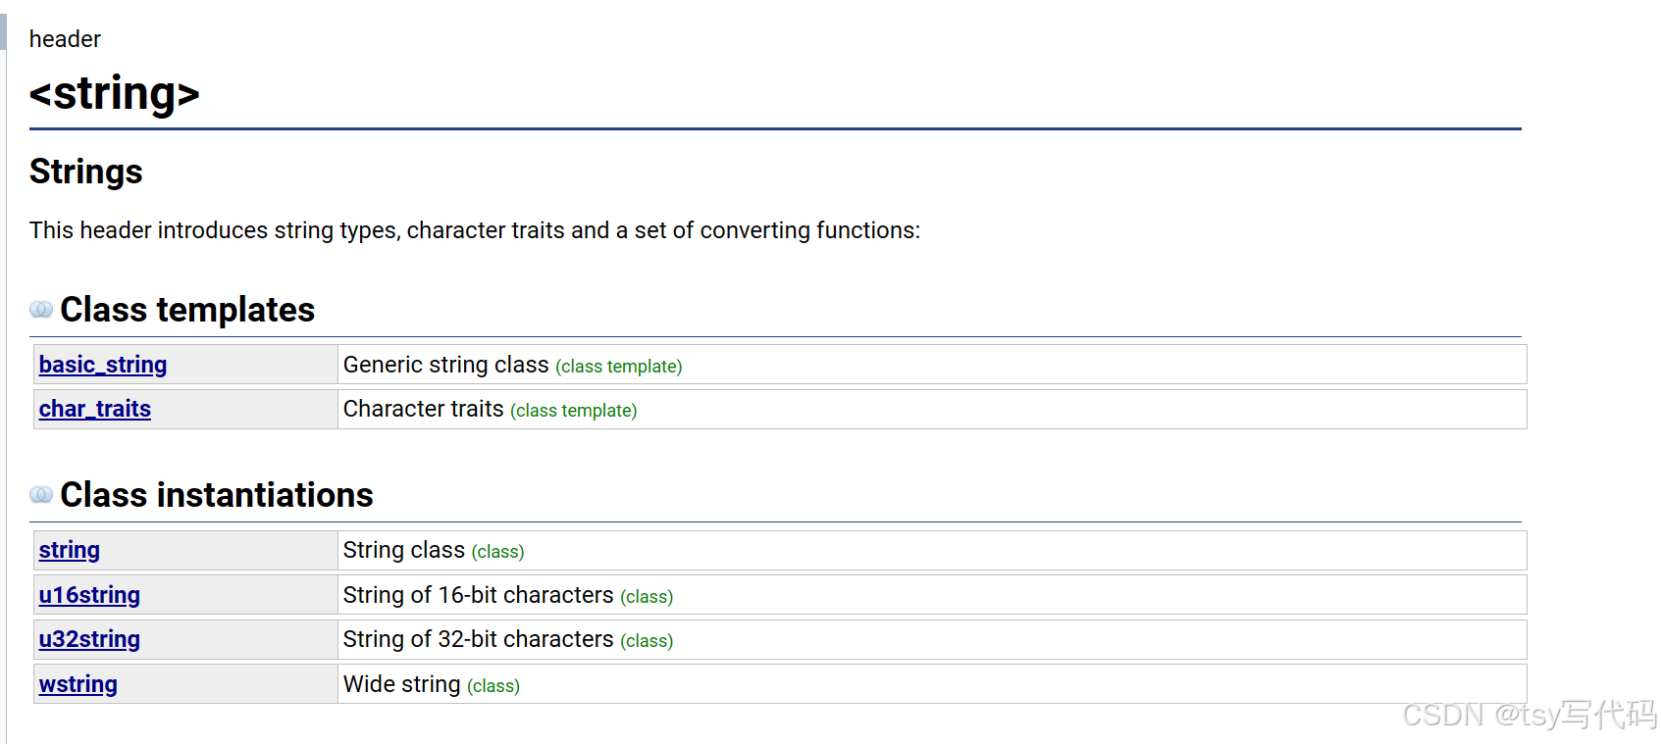The image size is (1661, 744).
Task: Click the intro sentence about string types
Action: click(475, 230)
